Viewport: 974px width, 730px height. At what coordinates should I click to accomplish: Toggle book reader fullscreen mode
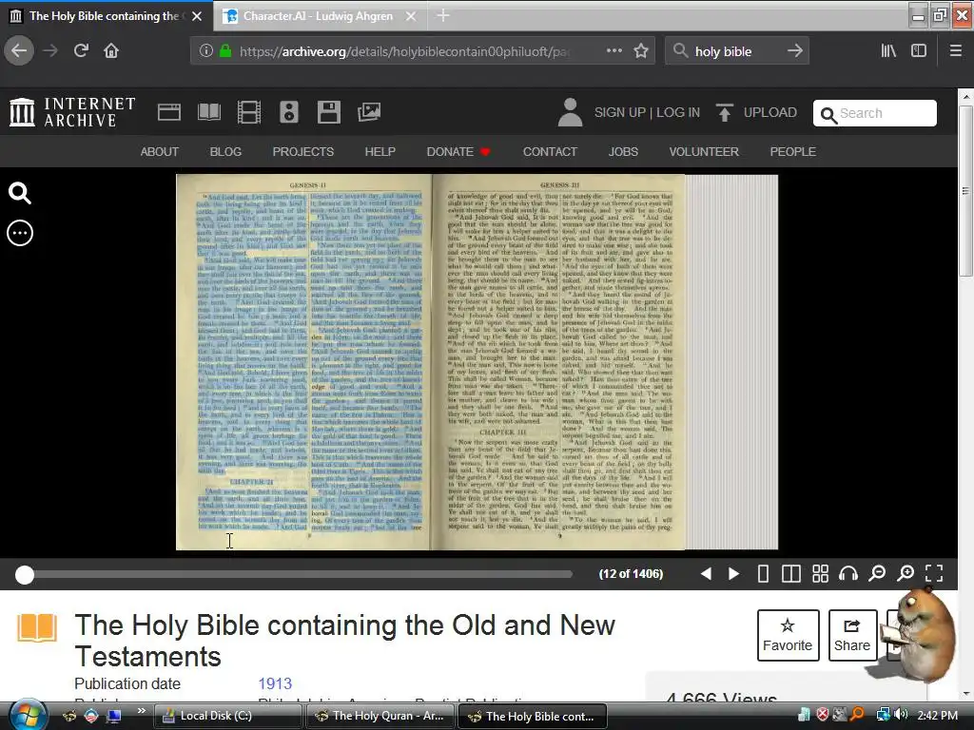point(934,573)
